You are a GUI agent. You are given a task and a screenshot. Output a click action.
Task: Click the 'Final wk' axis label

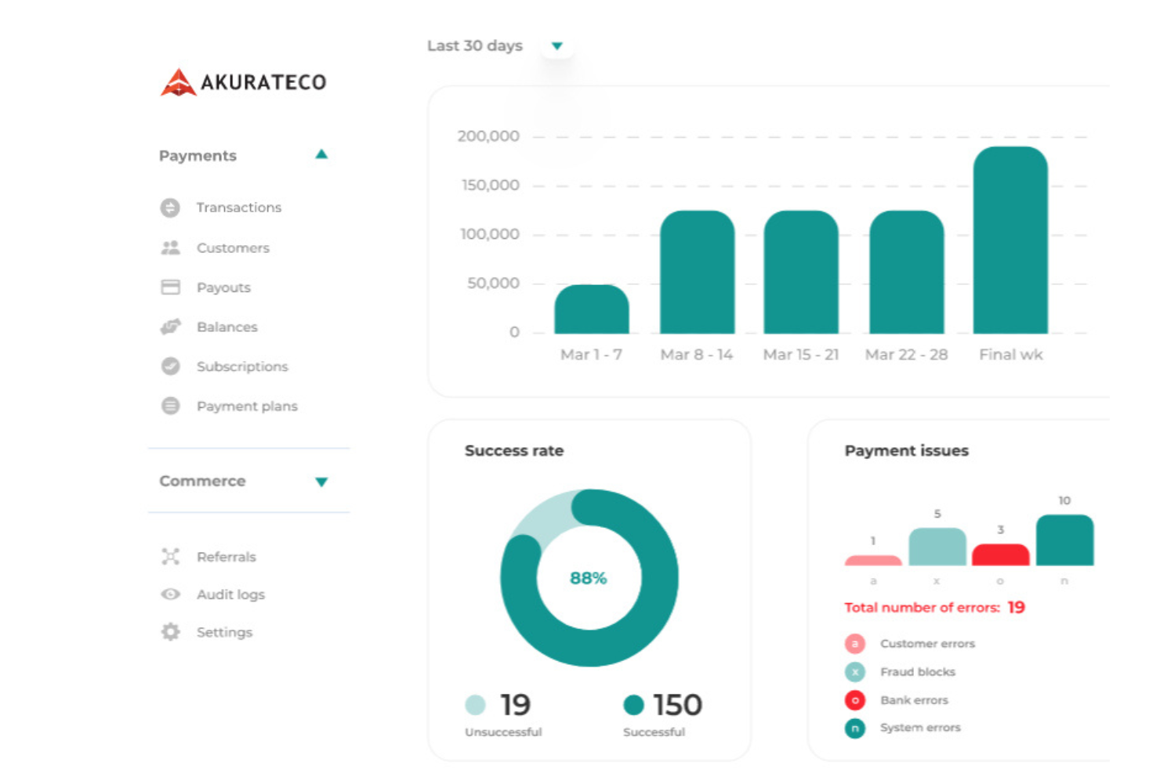click(1011, 355)
